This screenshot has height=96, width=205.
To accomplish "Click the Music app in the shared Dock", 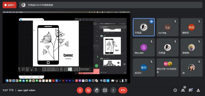I will [77, 81].
